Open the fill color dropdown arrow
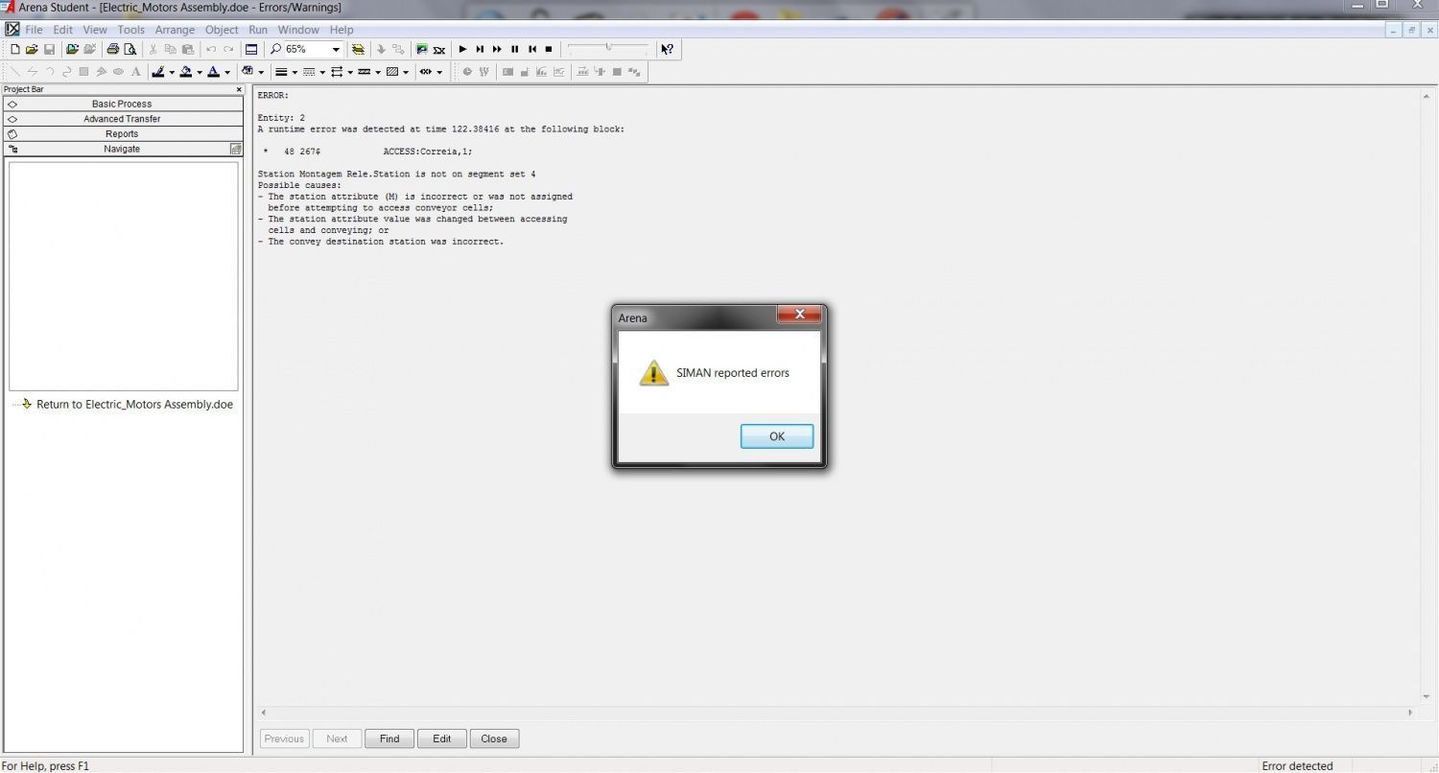This screenshot has width=1439, height=773. [x=200, y=72]
